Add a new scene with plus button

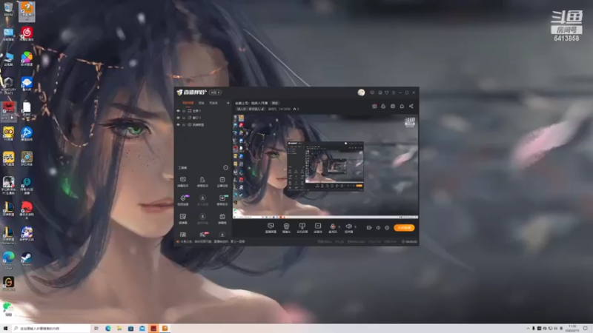point(228,103)
